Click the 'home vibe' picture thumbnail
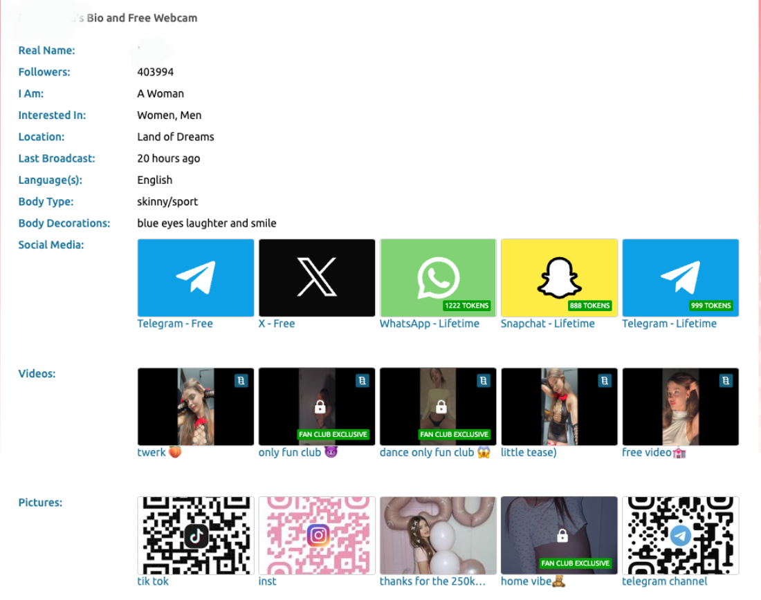 [558, 535]
